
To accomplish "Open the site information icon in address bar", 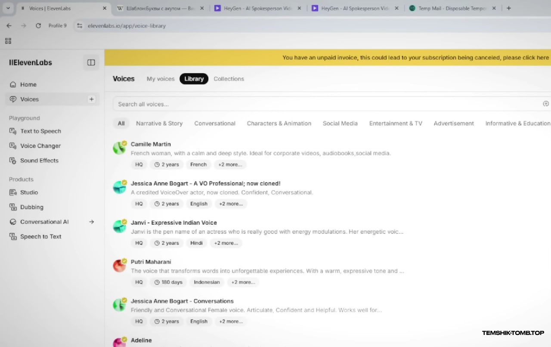I will 79,26.
